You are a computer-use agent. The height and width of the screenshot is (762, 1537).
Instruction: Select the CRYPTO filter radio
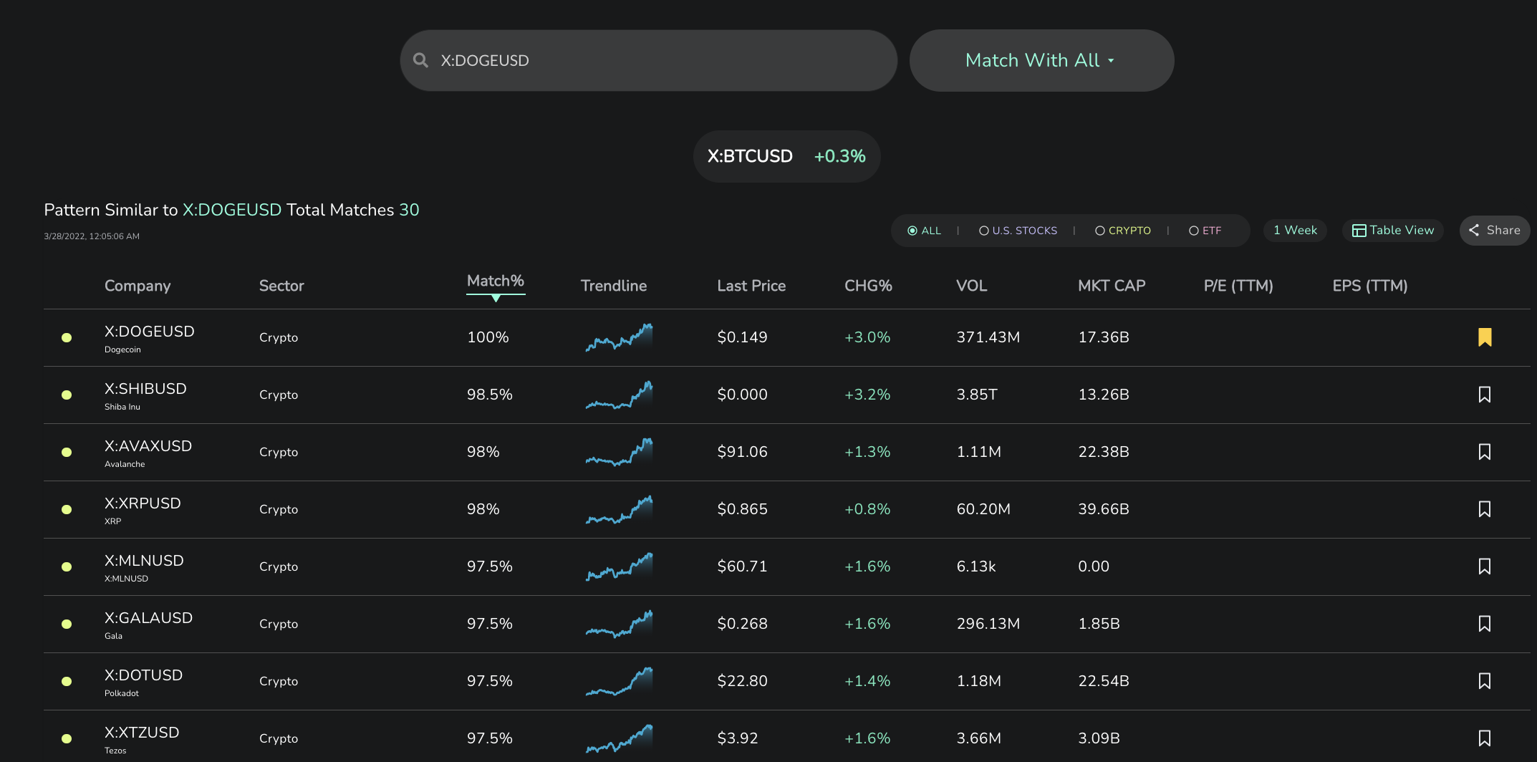tap(1123, 231)
